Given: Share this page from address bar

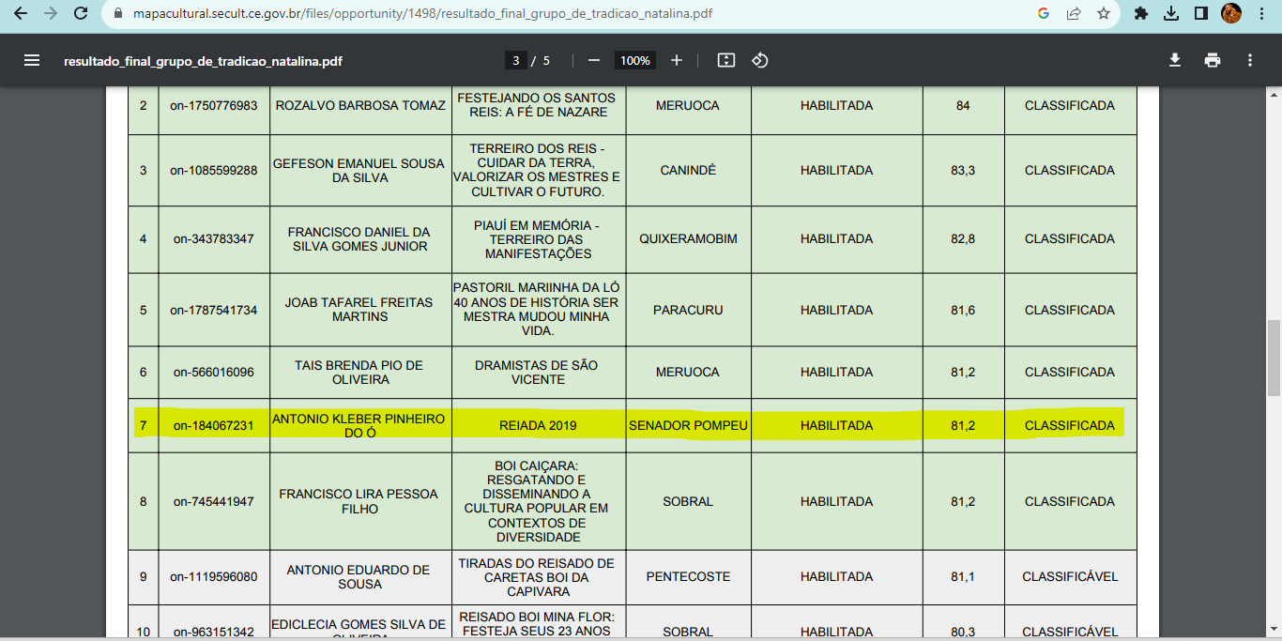Looking at the screenshot, I should tap(1074, 14).
